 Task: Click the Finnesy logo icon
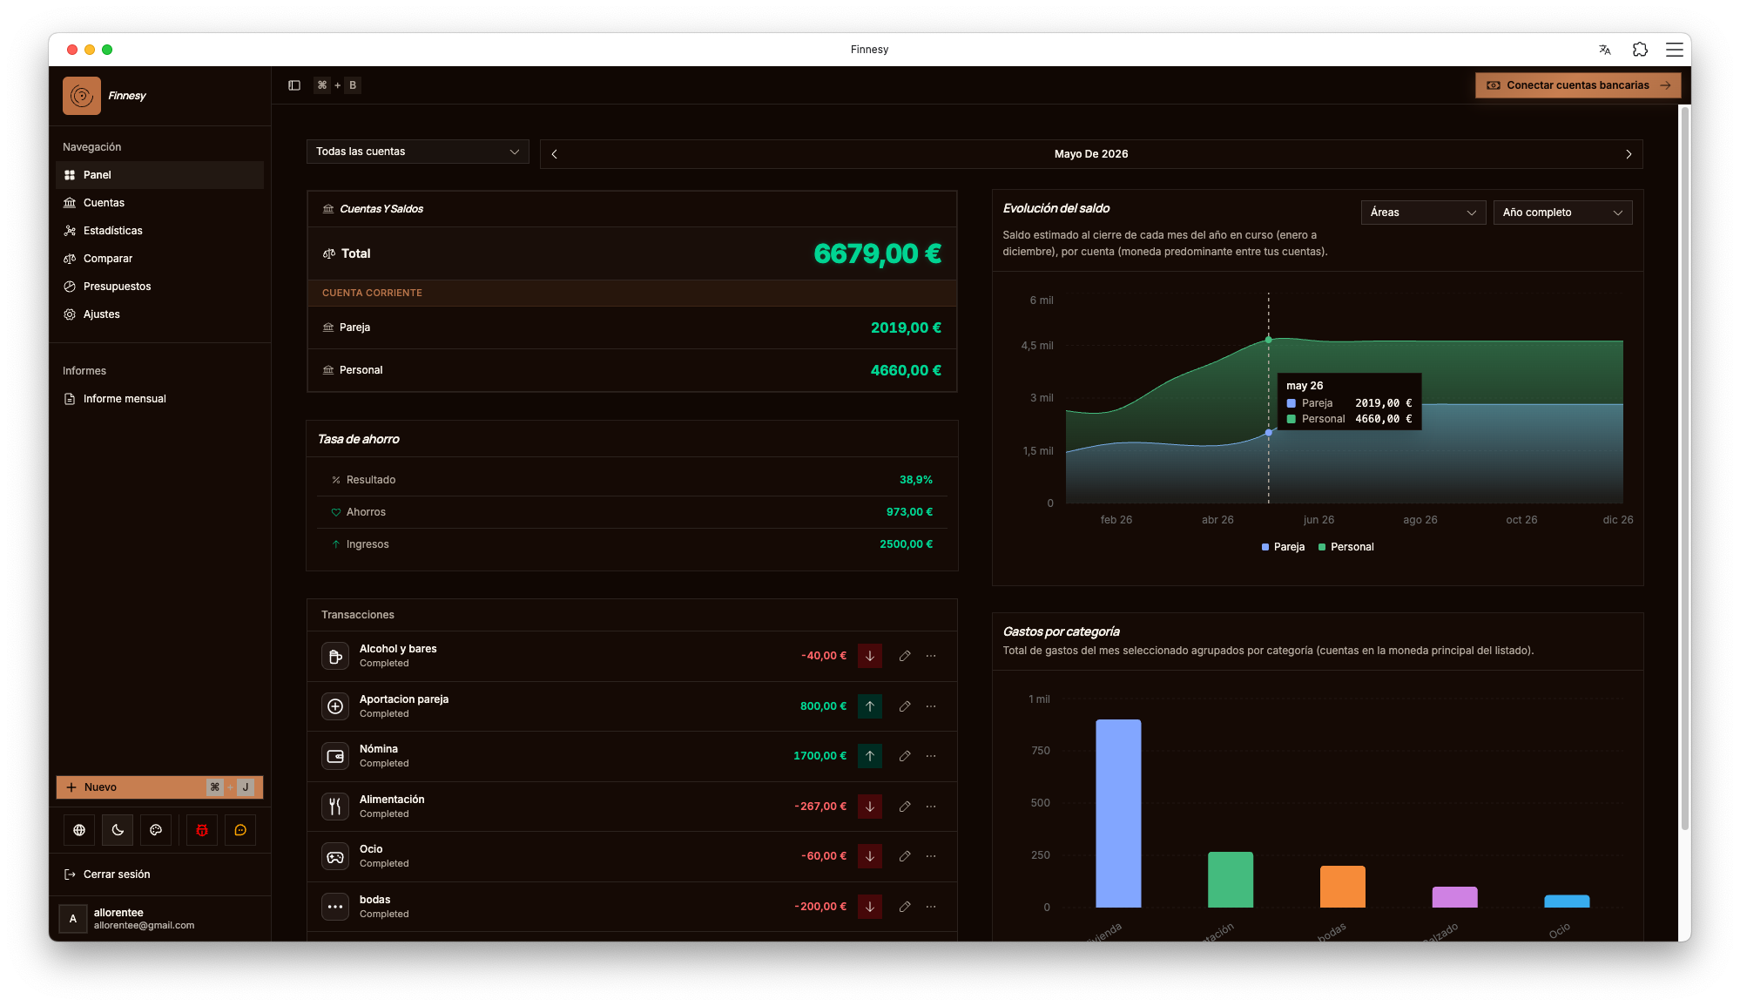[82, 96]
